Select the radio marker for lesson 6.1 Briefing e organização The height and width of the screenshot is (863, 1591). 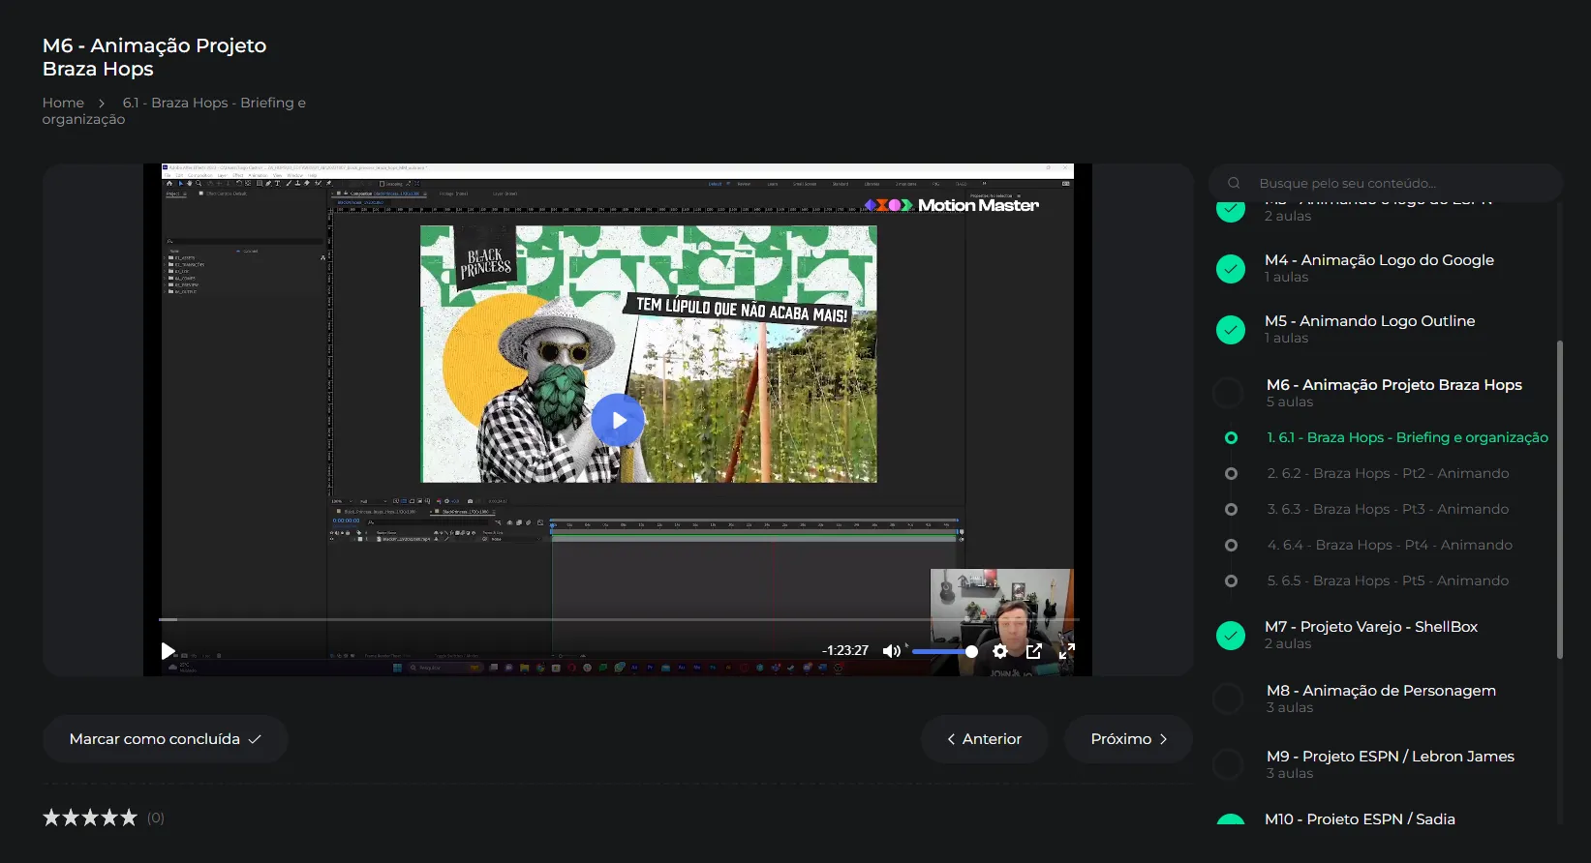click(1231, 437)
